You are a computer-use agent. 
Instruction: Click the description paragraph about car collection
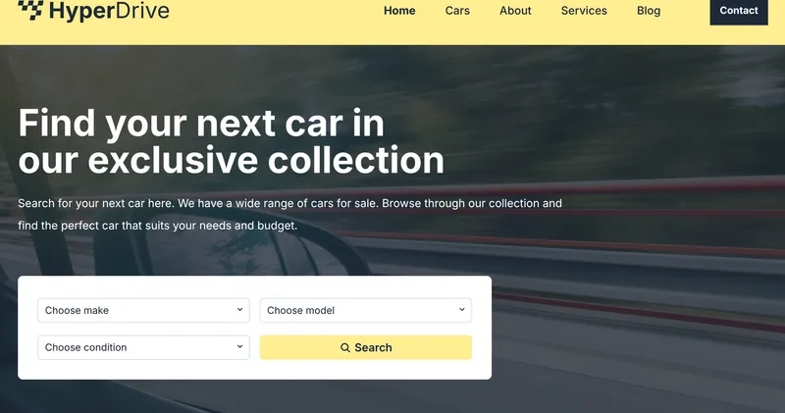[289, 214]
